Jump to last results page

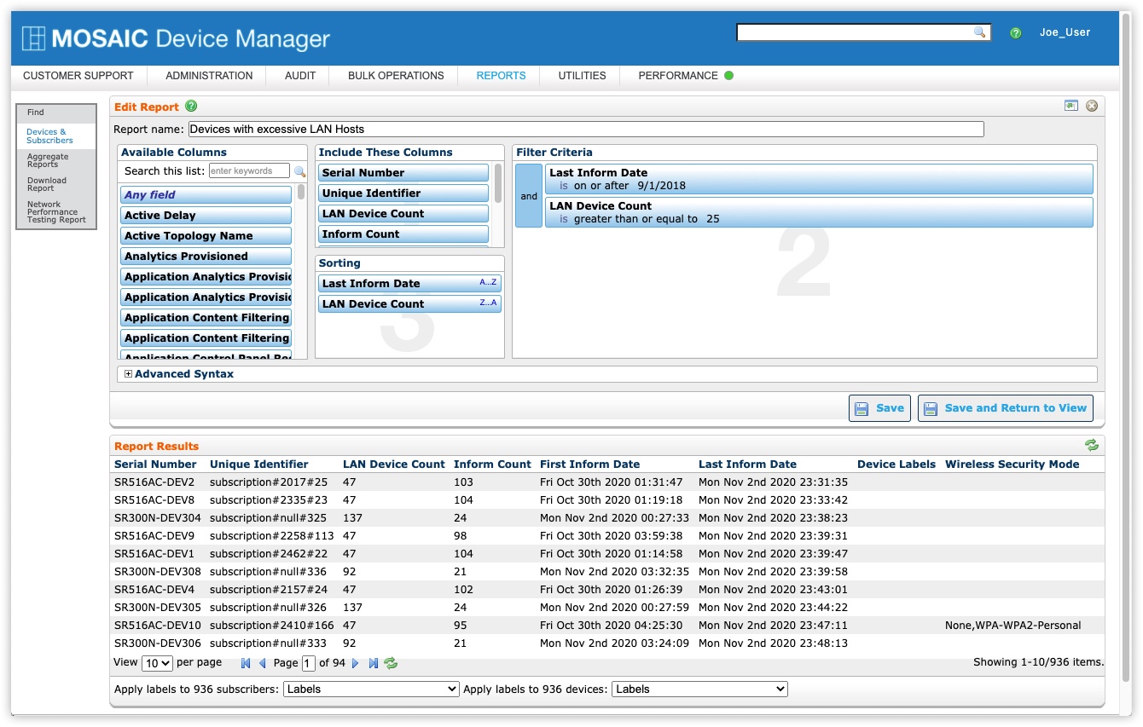(374, 663)
